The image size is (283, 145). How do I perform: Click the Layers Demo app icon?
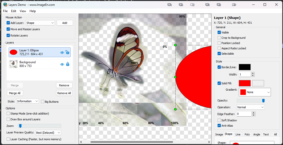(5, 5)
